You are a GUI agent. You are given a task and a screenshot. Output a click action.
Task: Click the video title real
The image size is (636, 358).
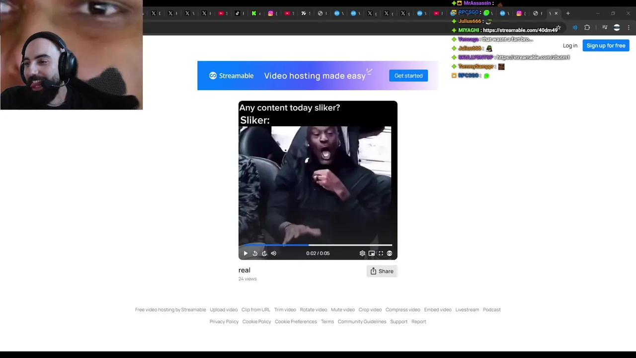(244, 270)
